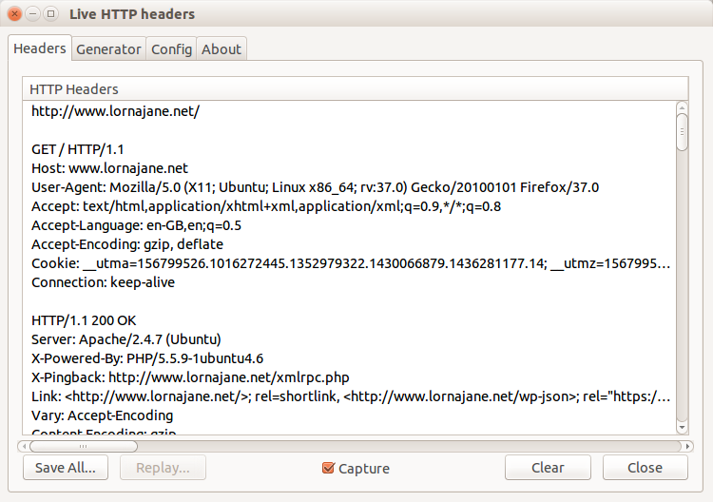The image size is (713, 502).
Task: Click the vertical scrollbar up arrow
Action: point(682,107)
